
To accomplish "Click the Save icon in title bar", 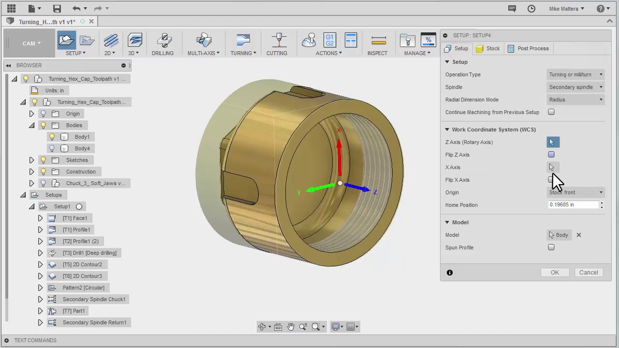I will (57, 8).
